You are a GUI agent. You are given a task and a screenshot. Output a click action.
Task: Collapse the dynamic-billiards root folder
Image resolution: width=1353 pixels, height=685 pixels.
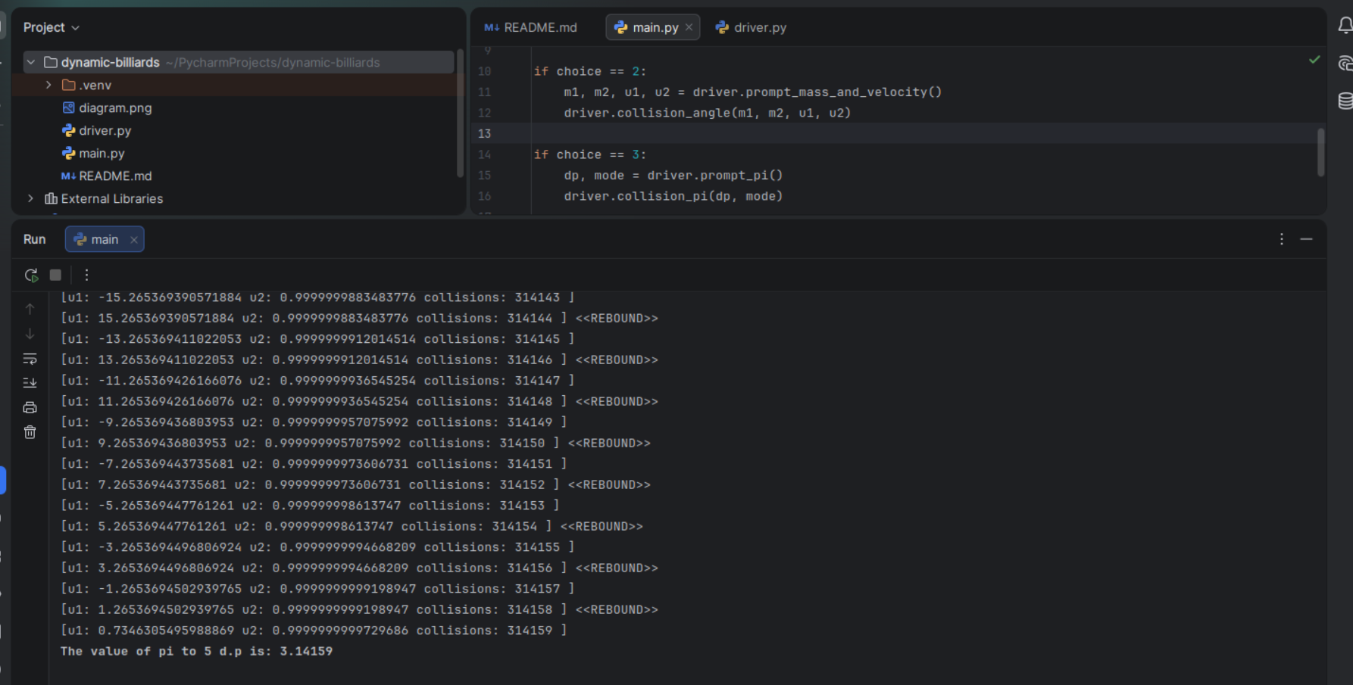click(x=31, y=62)
